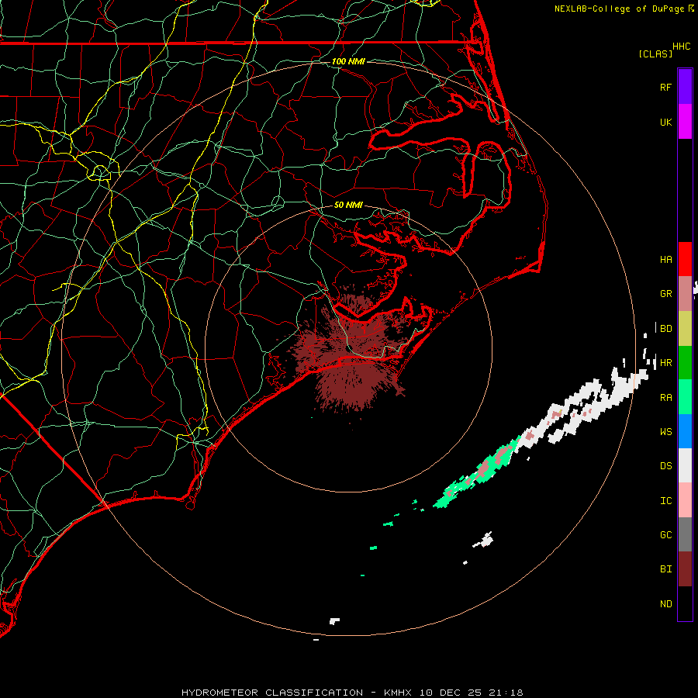The height and width of the screenshot is (698, 698).
Task: Click the HYDROMETEOR CLASSIFICATION title text
Action: 272,693
